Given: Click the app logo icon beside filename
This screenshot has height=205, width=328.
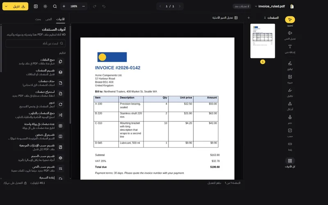Looking at the screenshot, I should coord(292,6).
